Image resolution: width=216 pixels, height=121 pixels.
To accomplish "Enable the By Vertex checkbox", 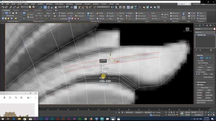I will click(x=197, y=61).
